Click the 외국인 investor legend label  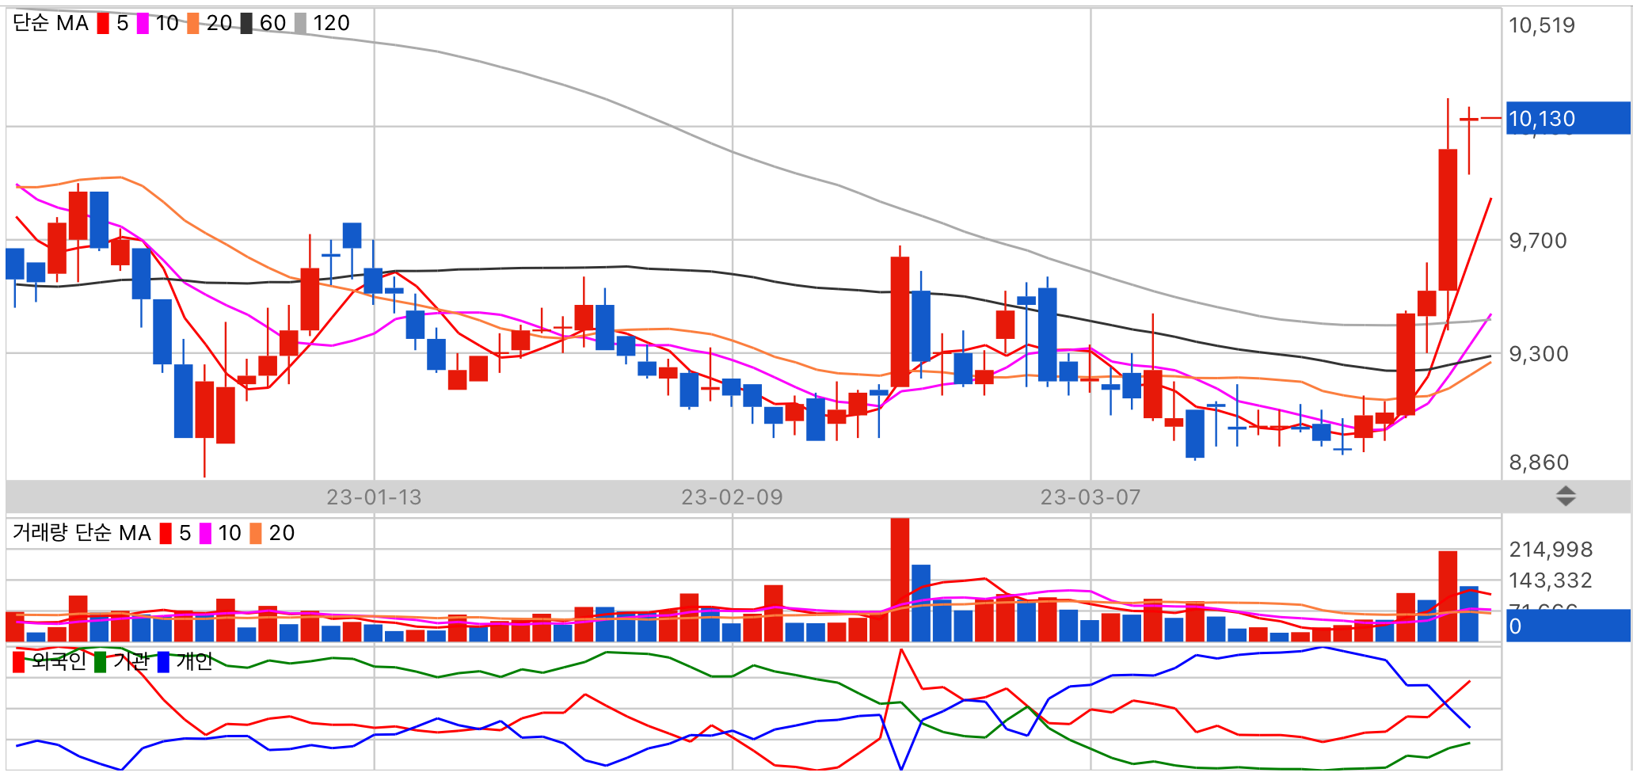point(59,661)
